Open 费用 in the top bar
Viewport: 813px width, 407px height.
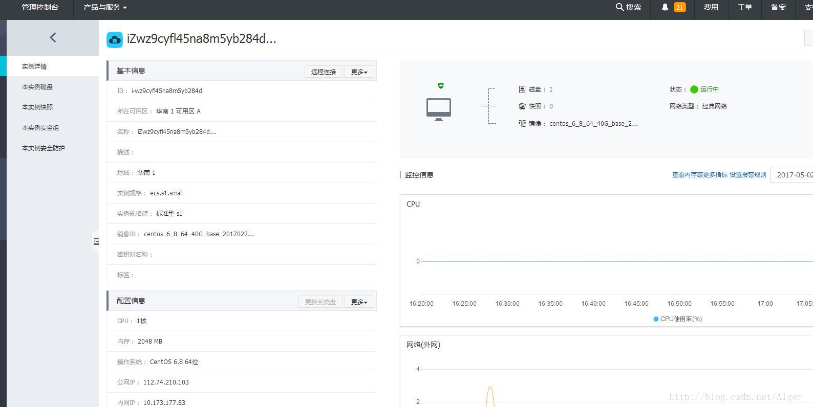[711, 7]
